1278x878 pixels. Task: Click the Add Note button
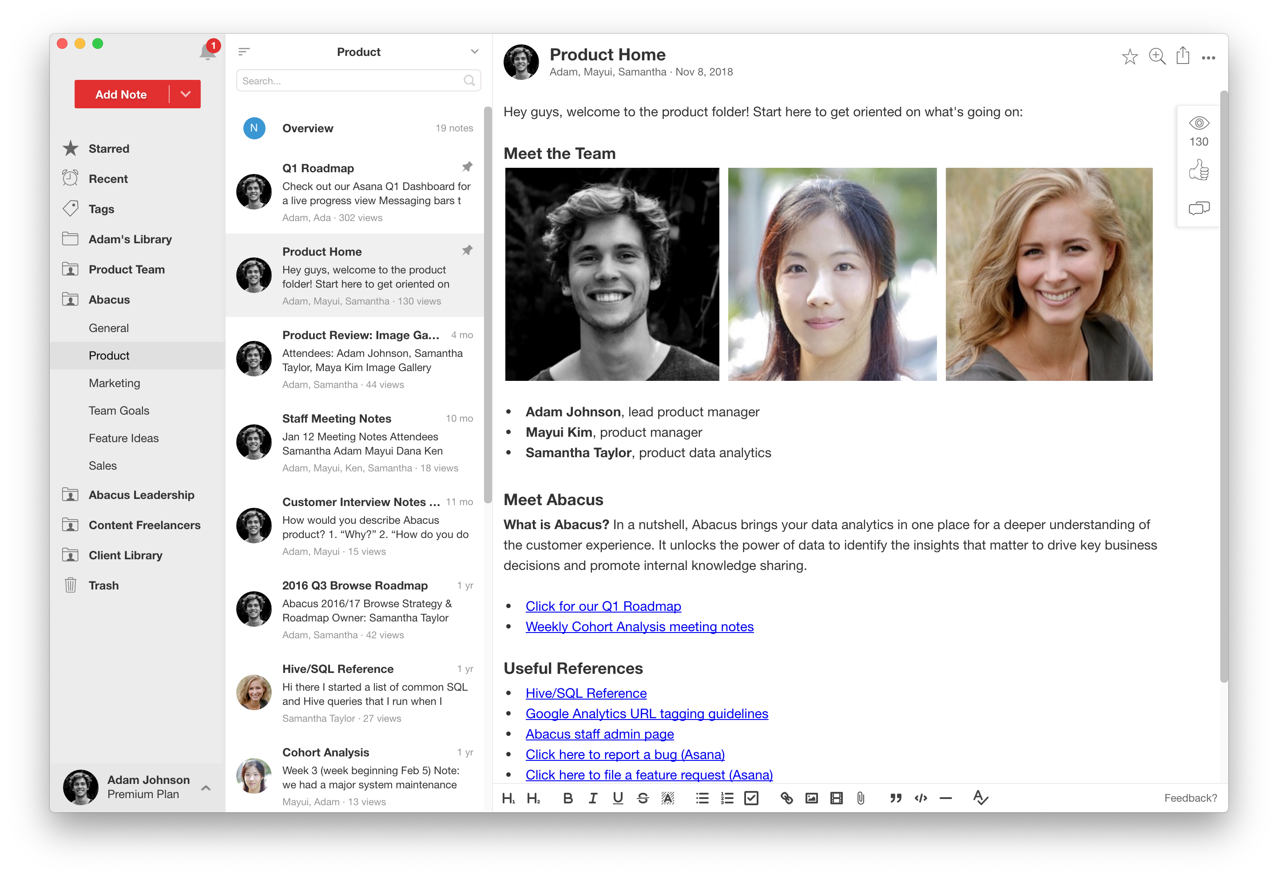(121, 94)
